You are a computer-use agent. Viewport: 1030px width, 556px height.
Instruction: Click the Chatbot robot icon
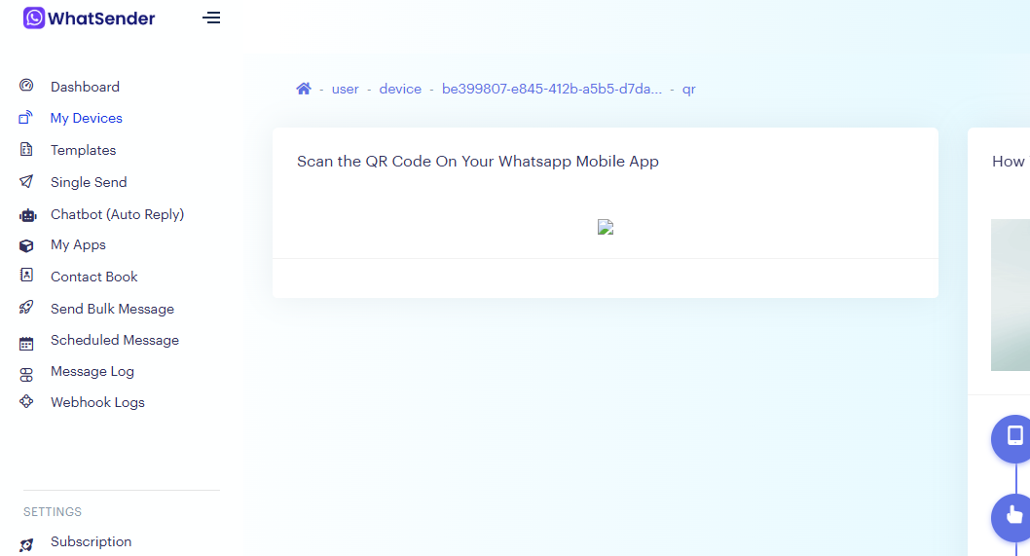27,215
